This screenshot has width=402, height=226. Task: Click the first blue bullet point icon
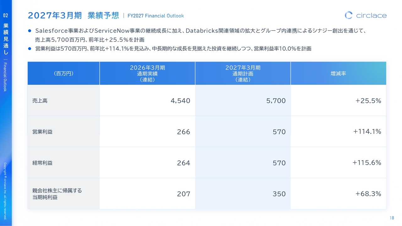[x=30, y=31]
